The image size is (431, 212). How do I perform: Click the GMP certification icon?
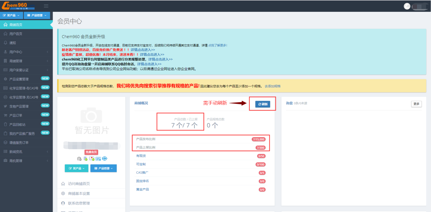click(98, 158)
